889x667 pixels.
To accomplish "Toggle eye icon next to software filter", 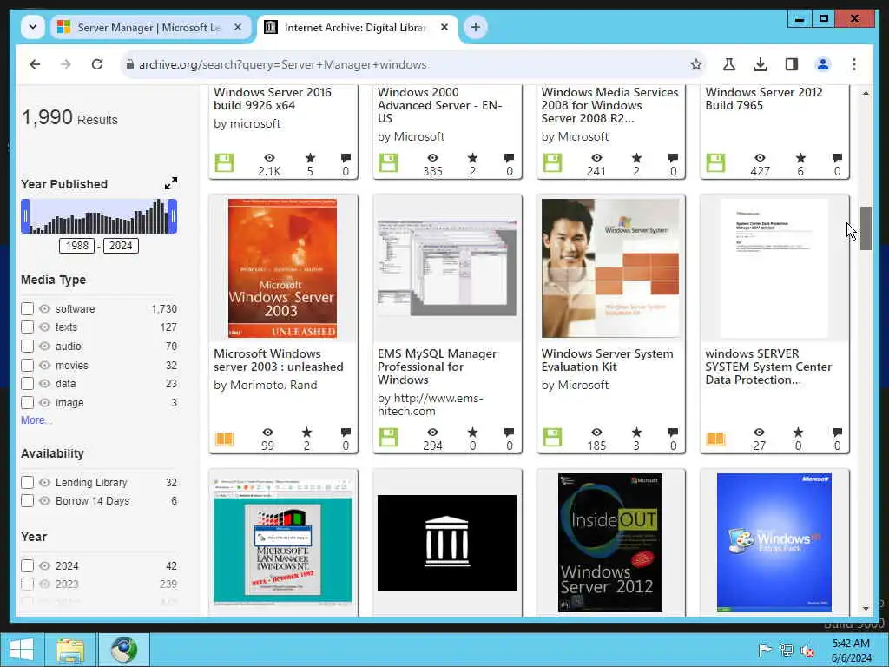I will coord(45,308).
